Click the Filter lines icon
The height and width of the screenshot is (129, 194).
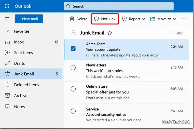(172, 33)
